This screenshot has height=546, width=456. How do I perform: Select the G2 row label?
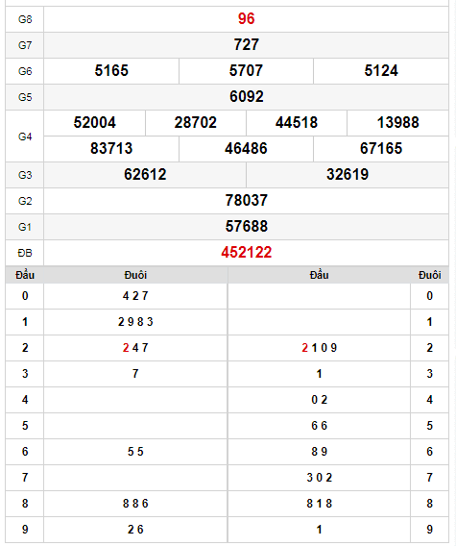pyautogui.click(x=25, y=201)
